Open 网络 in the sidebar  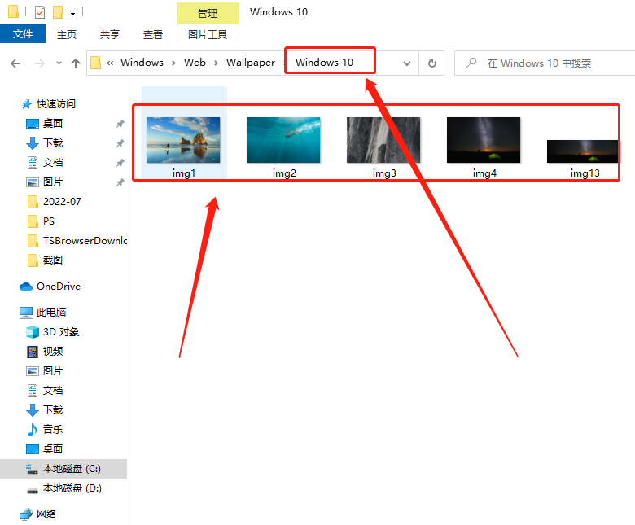click(46, 514)
